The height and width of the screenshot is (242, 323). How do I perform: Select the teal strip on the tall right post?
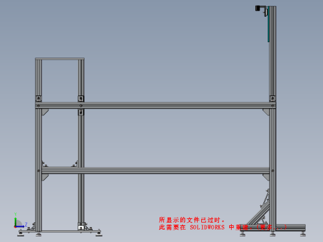tap(268, 24)
